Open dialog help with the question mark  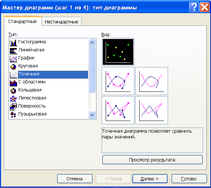(194, 7)
